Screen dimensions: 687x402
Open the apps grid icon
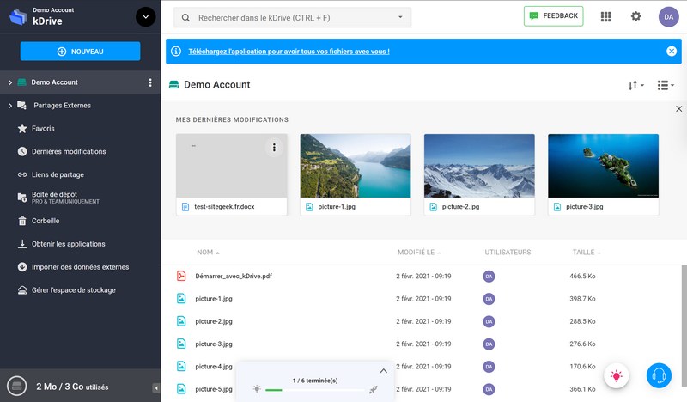click(606, 16)
